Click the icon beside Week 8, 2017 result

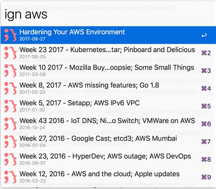point(10,88)
